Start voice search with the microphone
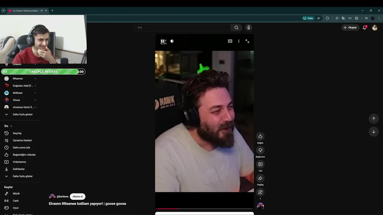This screenshot has width=383, height=215. click(249, 27)
